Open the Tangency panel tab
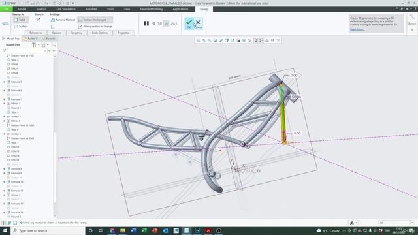Screen dimensions: 418x235 point(76,33)
